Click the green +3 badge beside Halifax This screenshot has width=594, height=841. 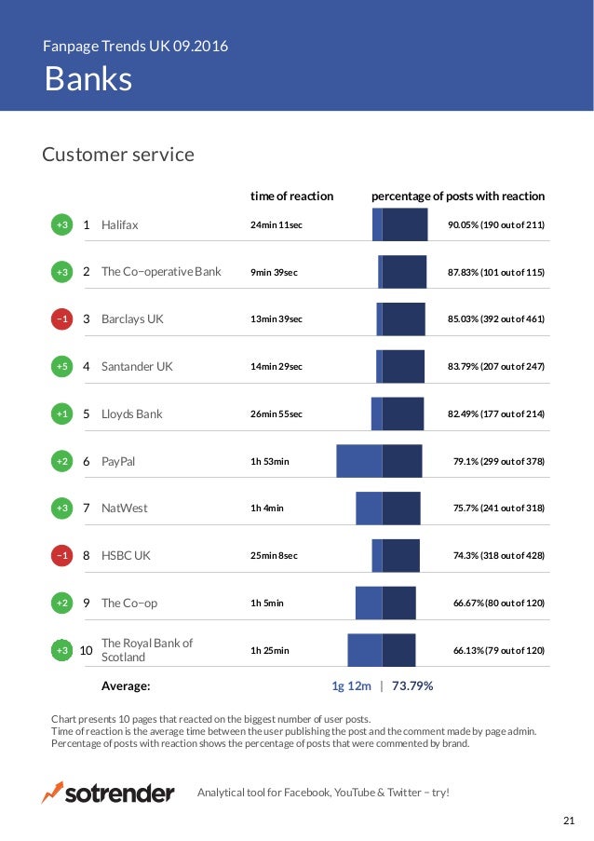click(62, 224)
